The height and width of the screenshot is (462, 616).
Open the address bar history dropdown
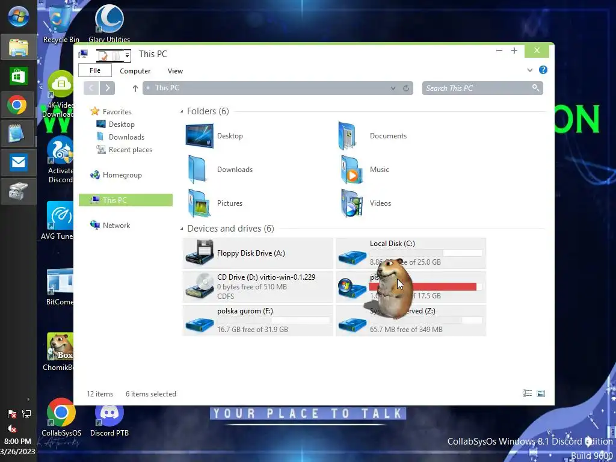[393, 88]
